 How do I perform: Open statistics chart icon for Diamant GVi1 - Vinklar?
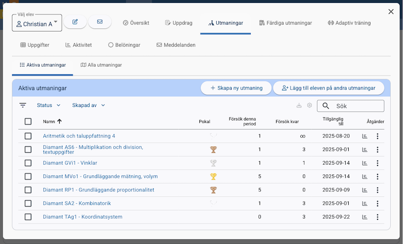(364, 163)
